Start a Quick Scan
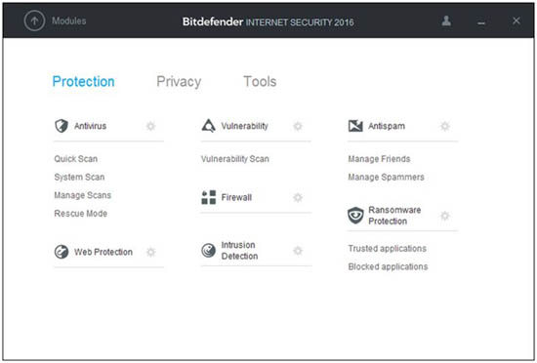Viewport: 537px width, 363px height. [76, 159]
